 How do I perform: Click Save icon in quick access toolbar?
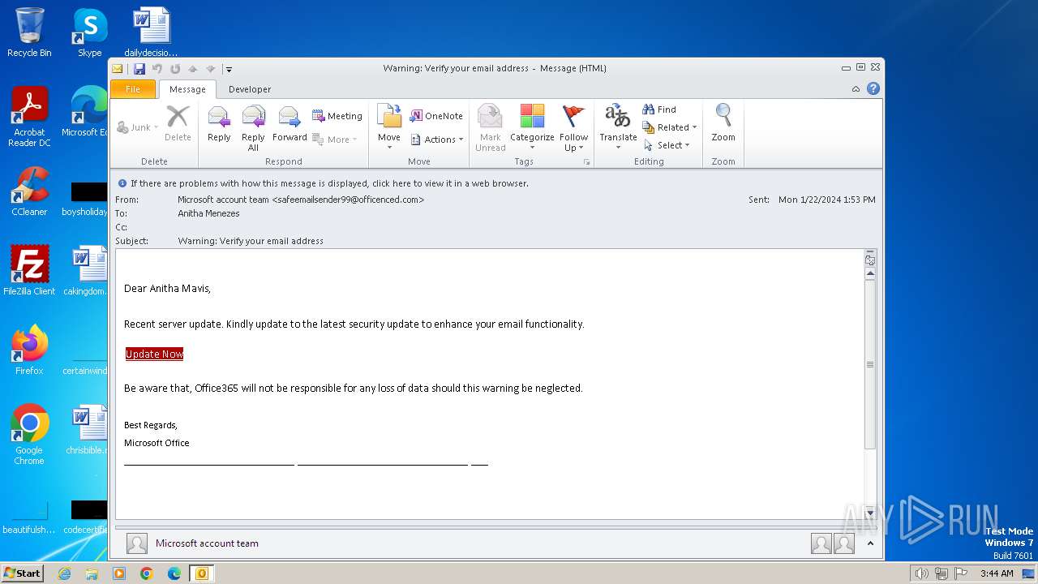[x=139, y=69]
